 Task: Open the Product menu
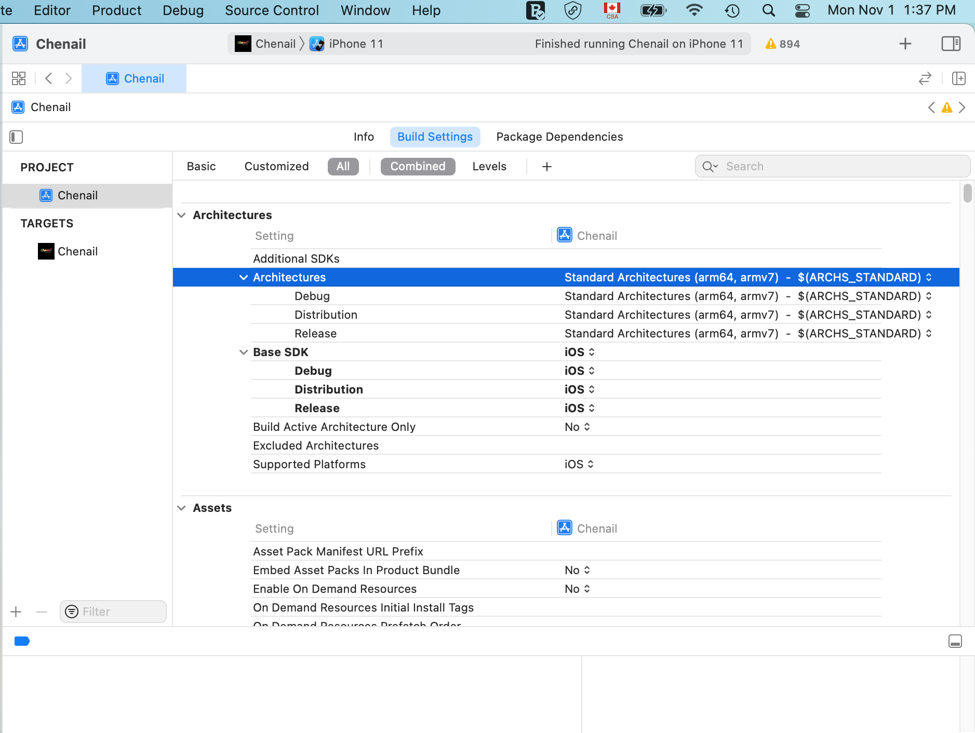tap(116, 10)
